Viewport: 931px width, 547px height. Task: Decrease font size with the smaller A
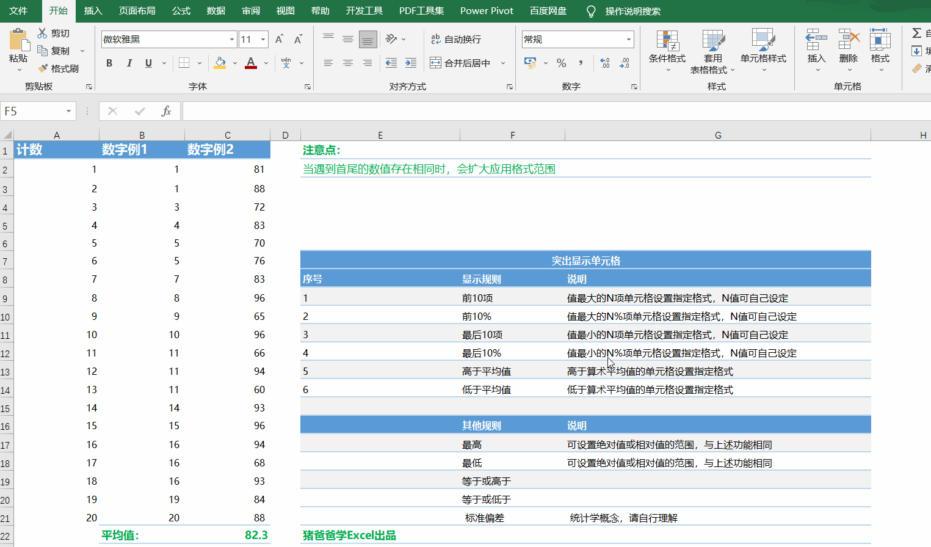coord(298,39)
